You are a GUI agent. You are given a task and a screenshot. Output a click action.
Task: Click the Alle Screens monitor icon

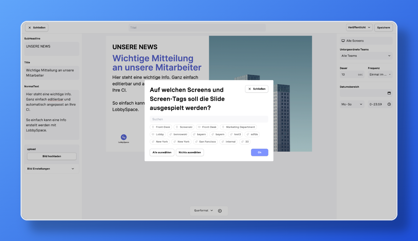click(343, 40)
